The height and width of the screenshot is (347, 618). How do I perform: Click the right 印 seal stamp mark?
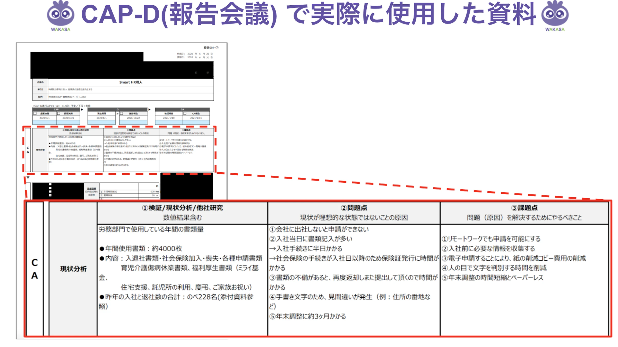[208, 73]
